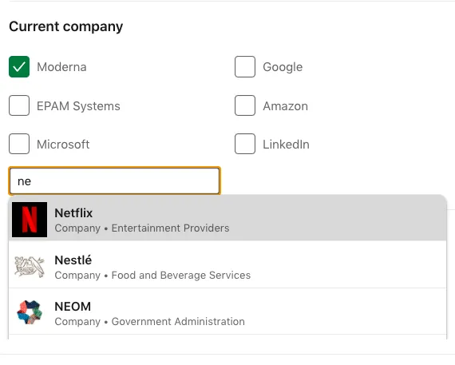Click the company search input containing 'ne'
Screen dimensions: 455x365
point(115,181)
